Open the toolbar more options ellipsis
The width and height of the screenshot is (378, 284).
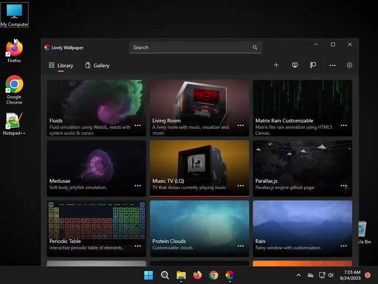[333, 65]
